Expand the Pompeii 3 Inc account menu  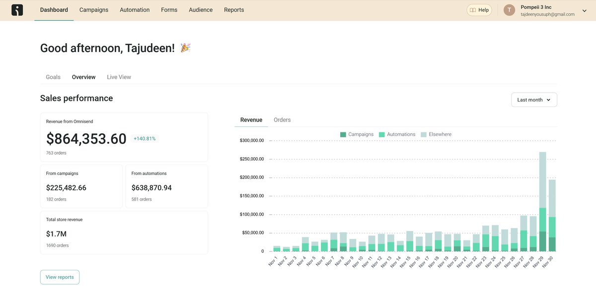click(x=584, y=10)
